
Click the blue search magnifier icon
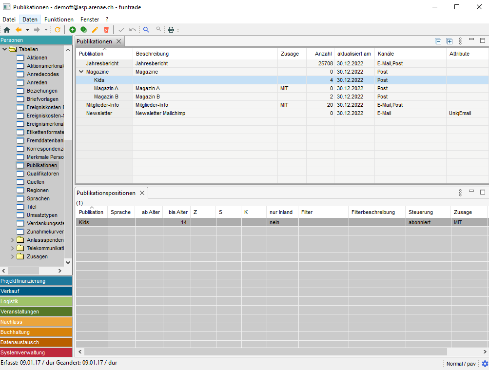tap(146, 30)
